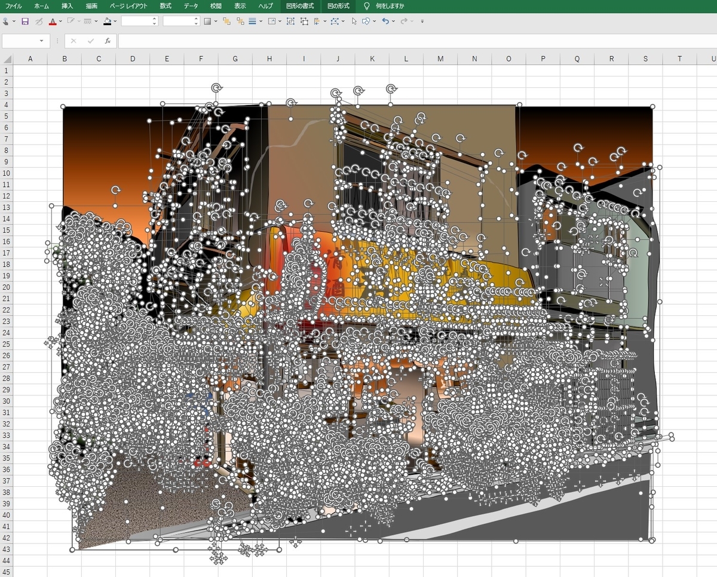The width and height of the screenshot is (717, 577).
Task: Select the fill color paint bucket
Action: [x=107, y=21]
